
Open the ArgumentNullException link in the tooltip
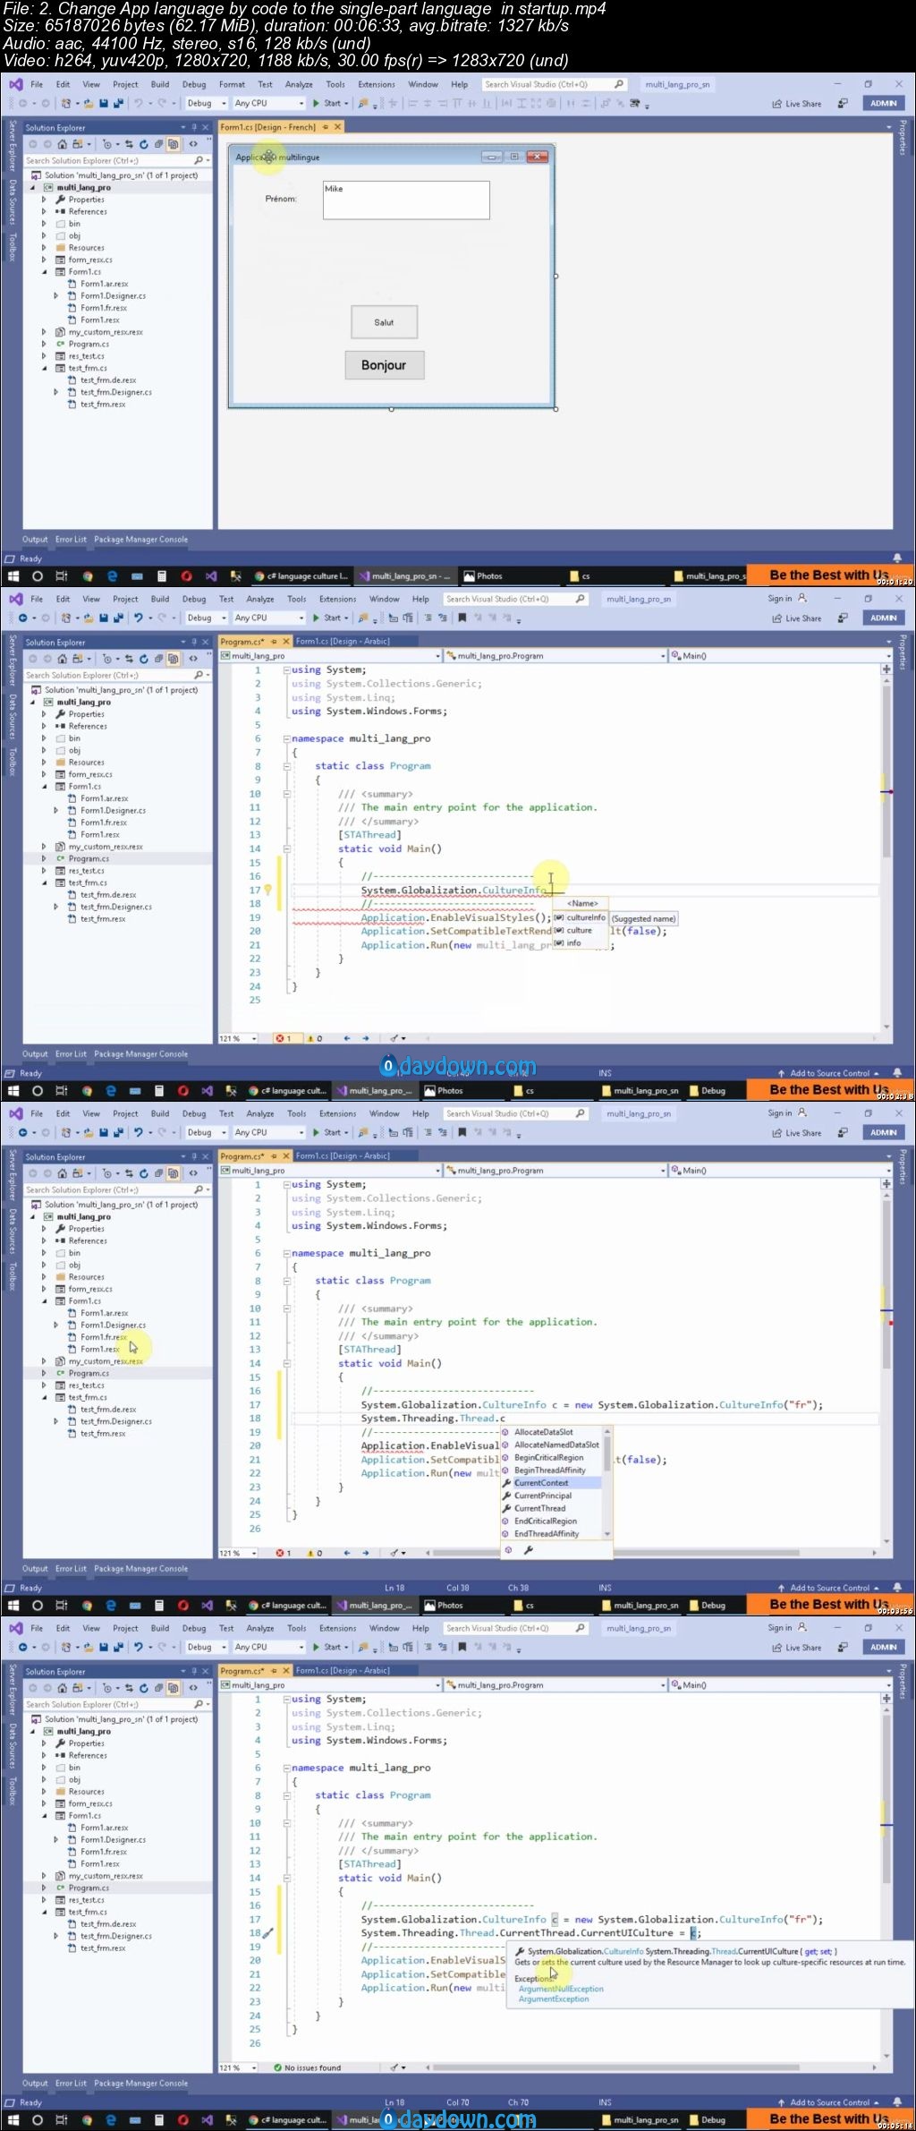click(561, 1989)
